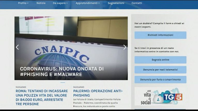Click the Una vita da social banner
The width and height of the screenshot is (198, 111).
pos(147,97)
